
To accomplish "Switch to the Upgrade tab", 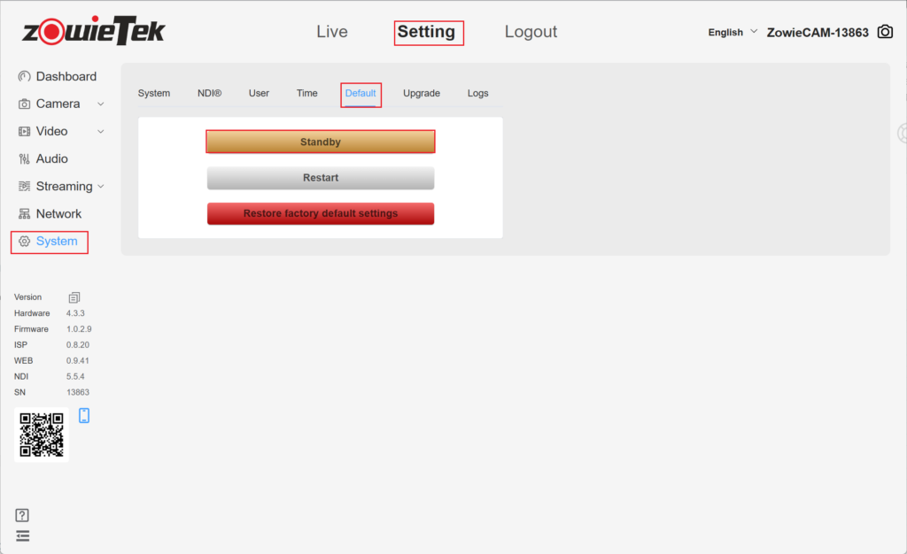I will (422, 93).
